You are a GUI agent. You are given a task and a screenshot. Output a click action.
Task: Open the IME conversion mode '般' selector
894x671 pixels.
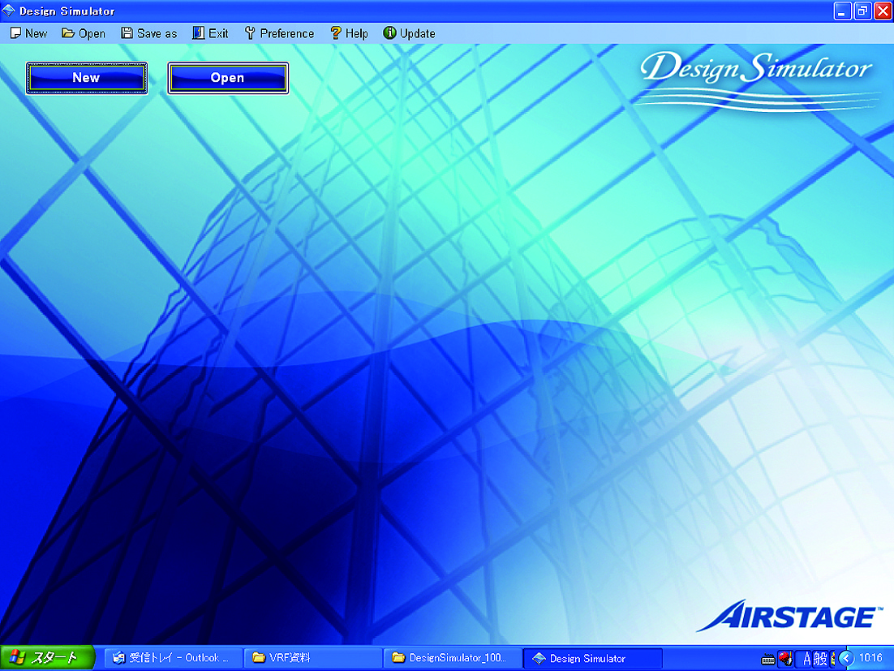click(x=820, y=658)
